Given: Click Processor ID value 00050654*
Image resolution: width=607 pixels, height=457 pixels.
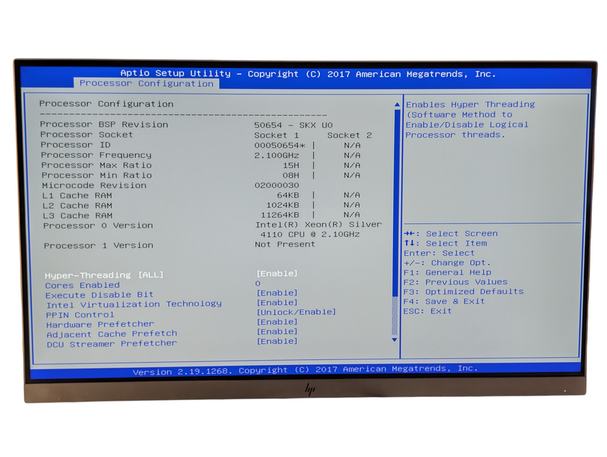Looking at the screenshot, I should click(279, 145).
